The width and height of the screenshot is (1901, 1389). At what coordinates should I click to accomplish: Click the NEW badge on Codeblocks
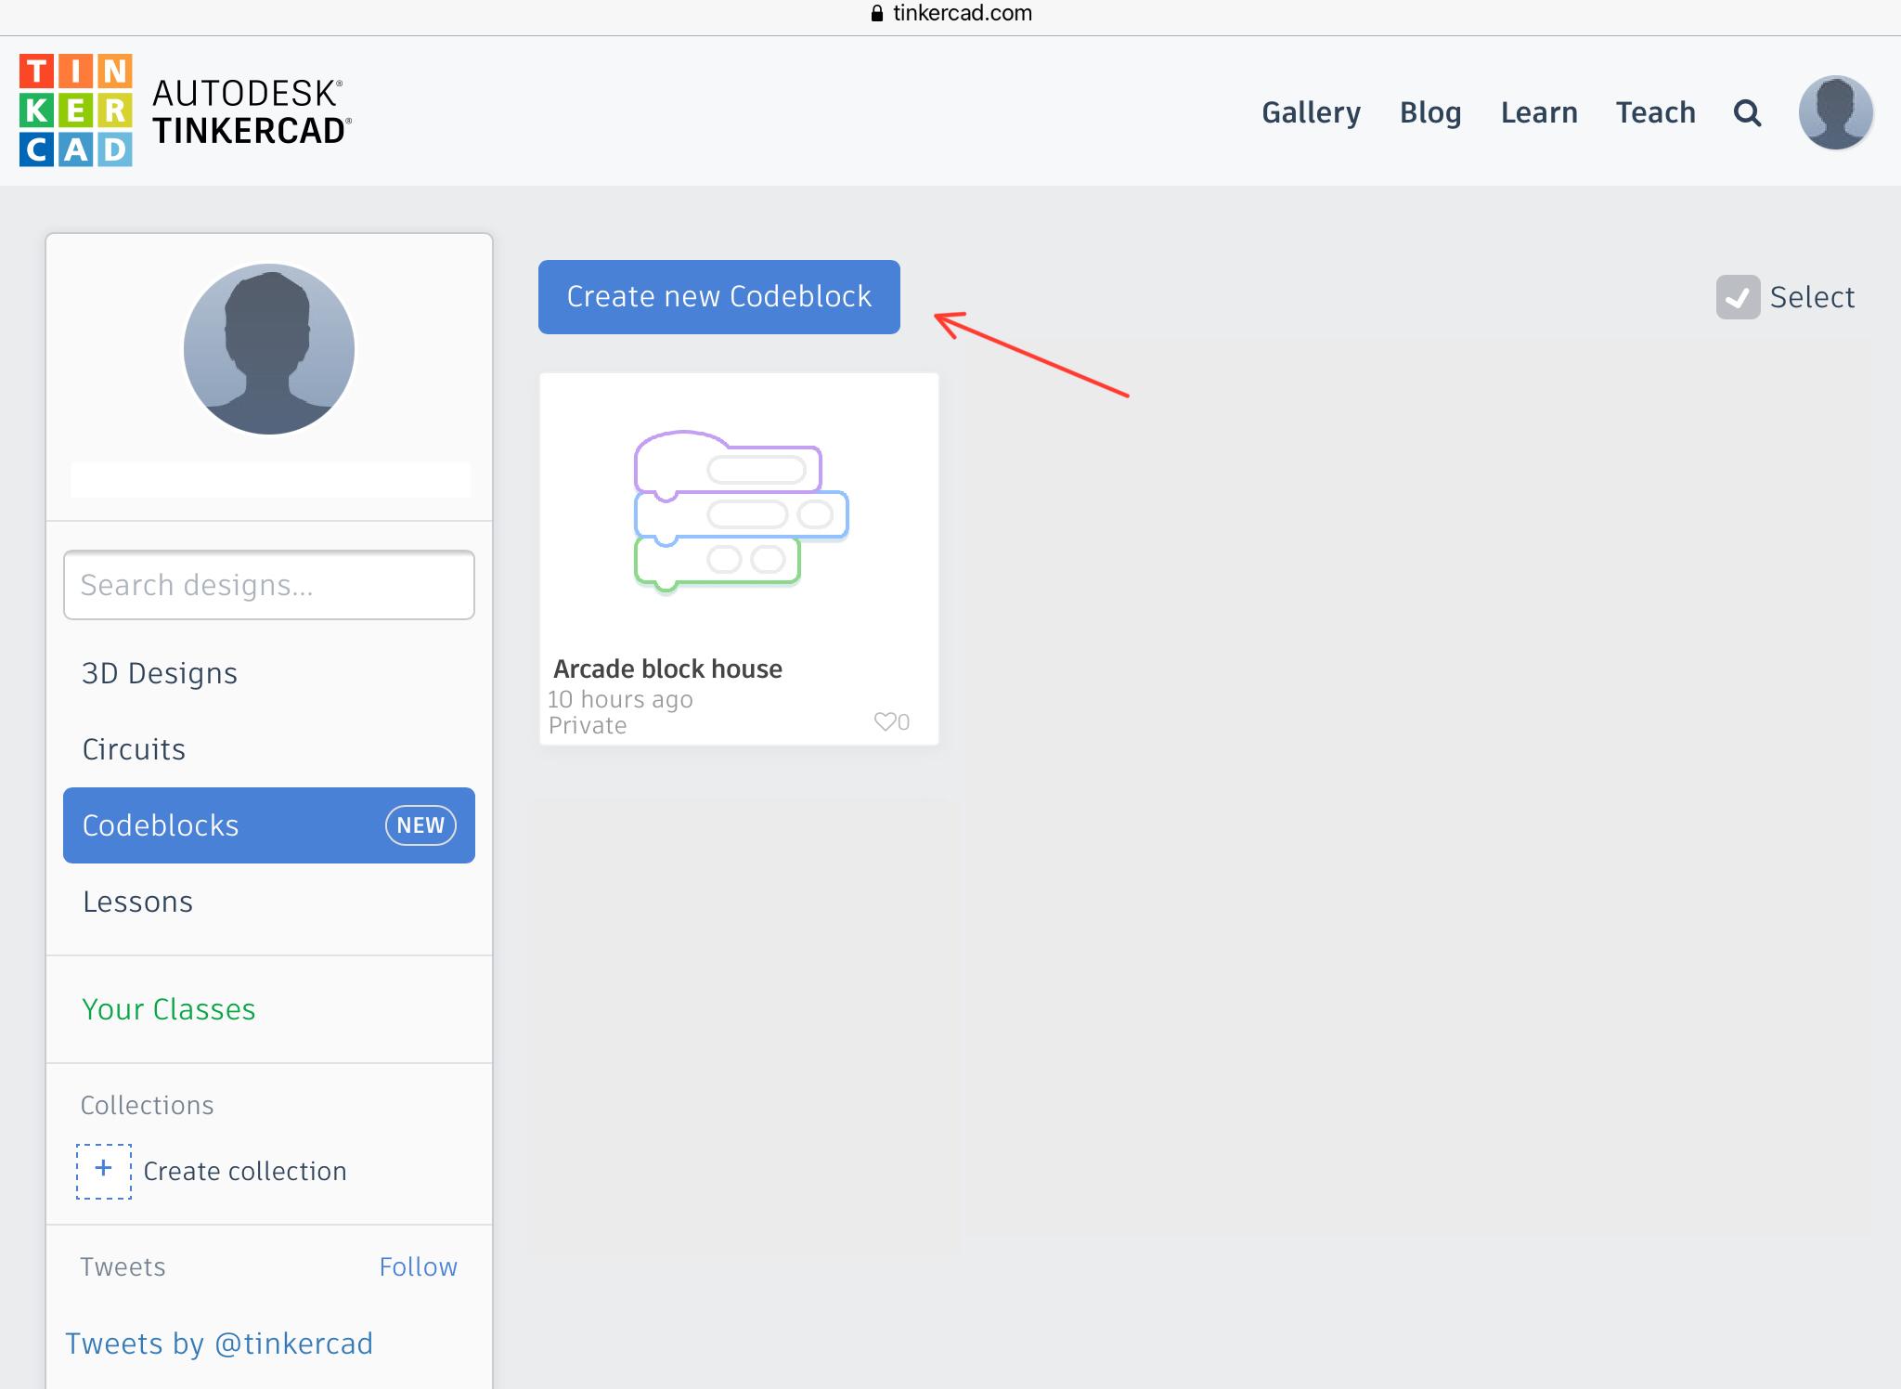click(420, 825)
